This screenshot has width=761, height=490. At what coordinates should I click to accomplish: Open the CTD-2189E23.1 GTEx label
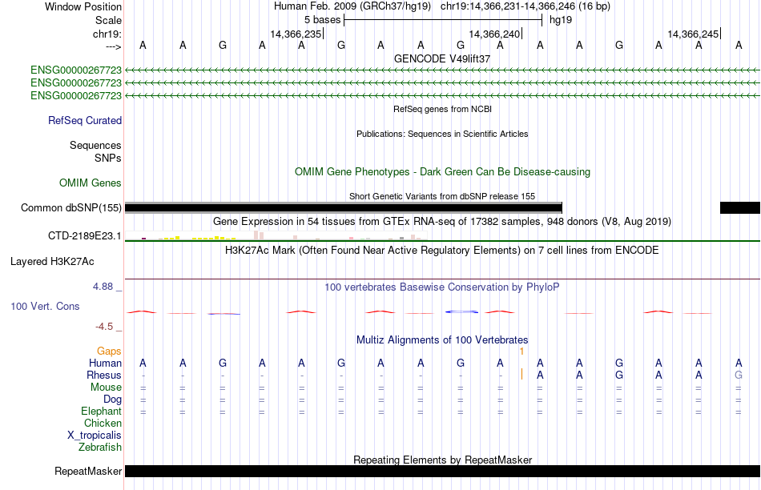(x=84, y=235)
